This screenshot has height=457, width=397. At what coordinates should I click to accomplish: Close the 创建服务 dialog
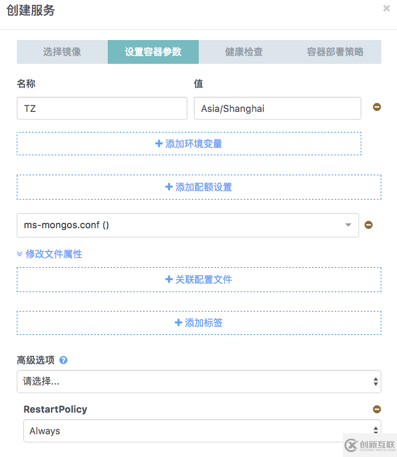386,9
